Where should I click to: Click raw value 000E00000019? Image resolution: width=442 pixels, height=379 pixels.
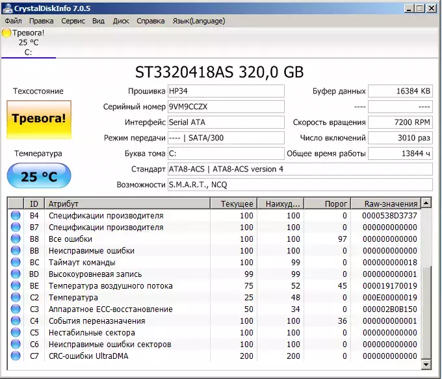pyautogui.click(x=389, y=298)
